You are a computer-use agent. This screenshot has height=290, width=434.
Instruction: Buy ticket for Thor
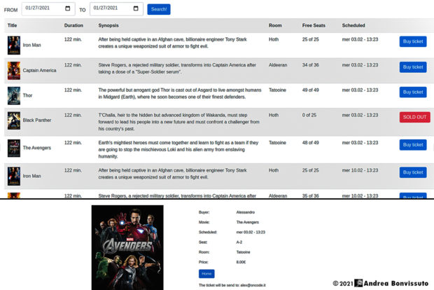pyautogui.click(x=413, y=92)
